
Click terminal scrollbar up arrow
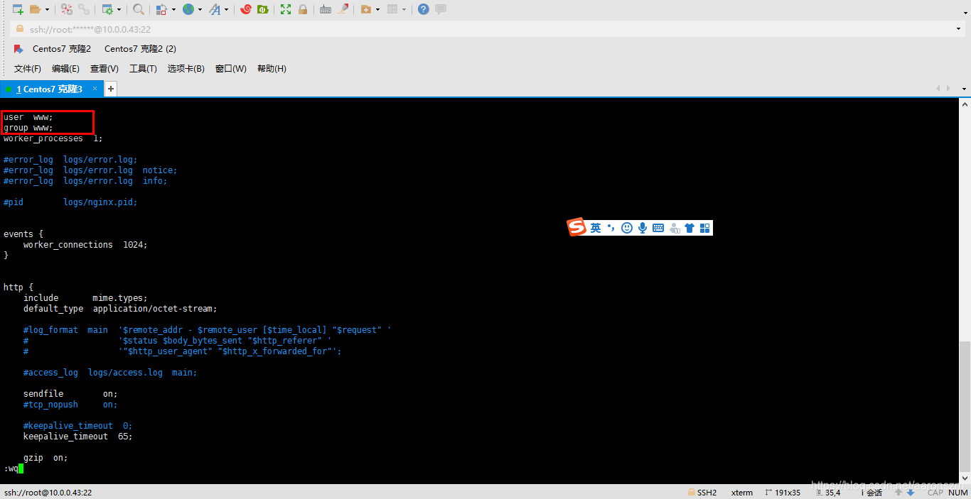(965, 104)
